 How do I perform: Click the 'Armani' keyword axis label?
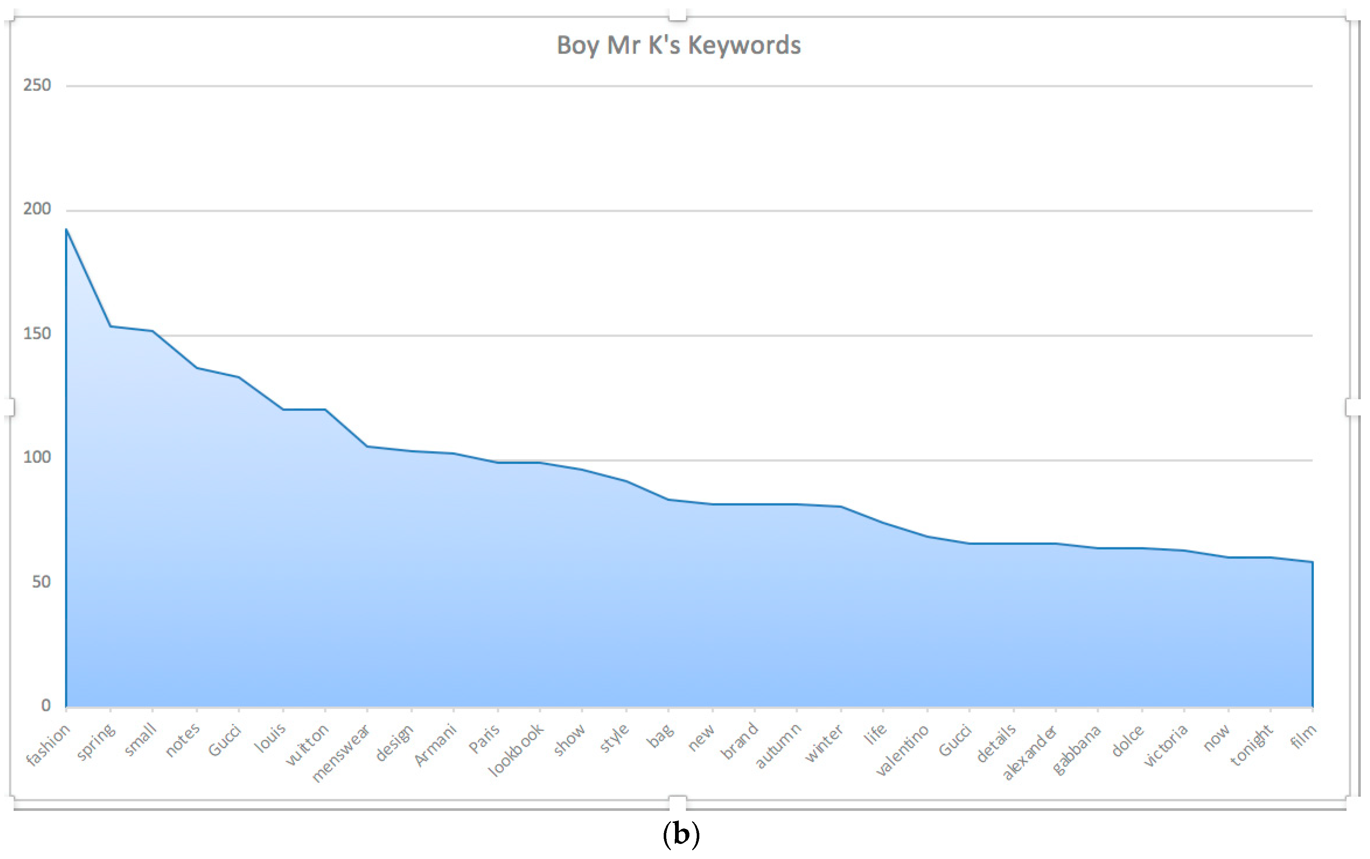pyautogui.click(x=435, y=744)
